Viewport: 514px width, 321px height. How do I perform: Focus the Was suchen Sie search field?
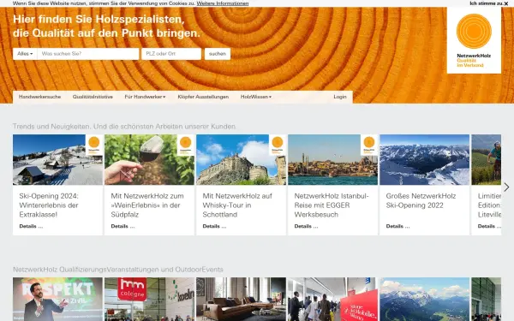click(x=88, y=54)
